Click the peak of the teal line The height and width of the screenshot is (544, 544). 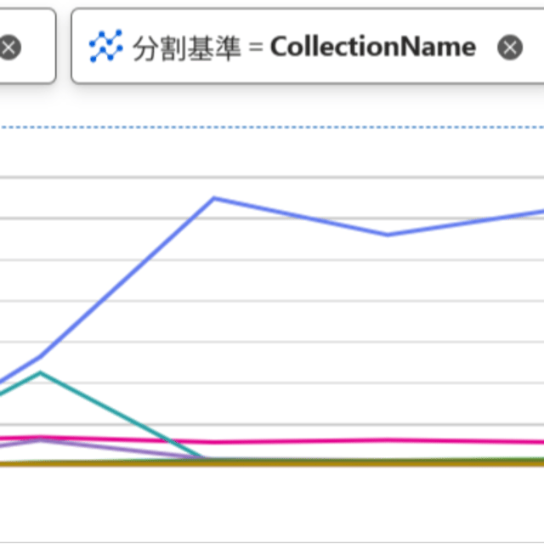(40, 373)
